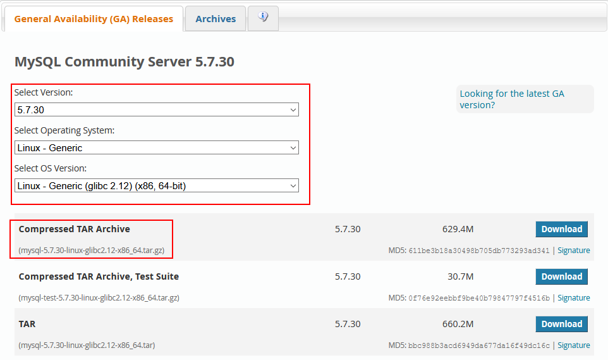Viewport: 608px width, 360px height.
Task: Download the Compressed TAR Archive, Test Suite
Action: click(x=561, y=276)
